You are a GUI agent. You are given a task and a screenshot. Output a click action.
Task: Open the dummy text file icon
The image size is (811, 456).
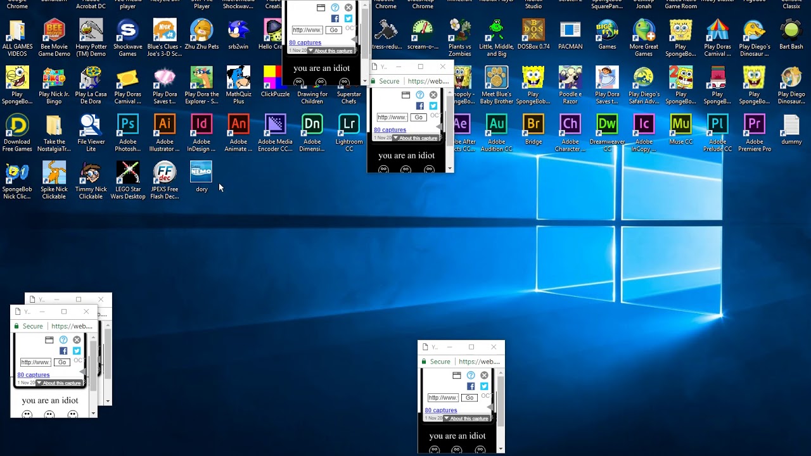[791, 130]
